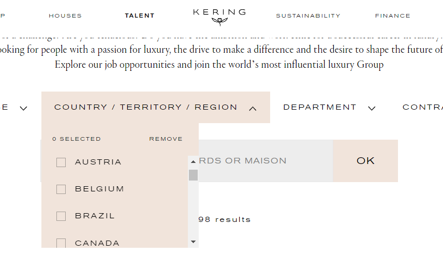Collapse the Country / Territory / Region chevron

coord(253,109)
